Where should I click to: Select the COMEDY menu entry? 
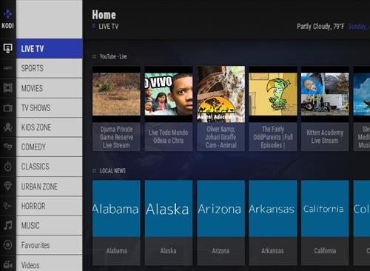[50, 147]
